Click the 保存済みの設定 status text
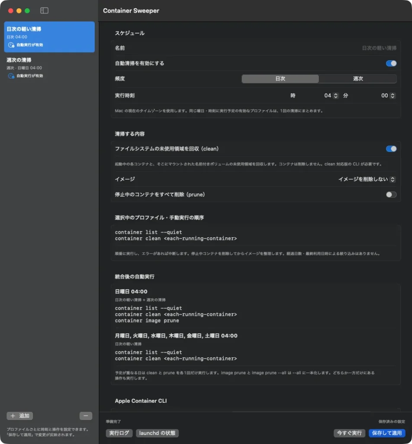Viewport: 412px width, 444px height. click(x=392, y=421)
